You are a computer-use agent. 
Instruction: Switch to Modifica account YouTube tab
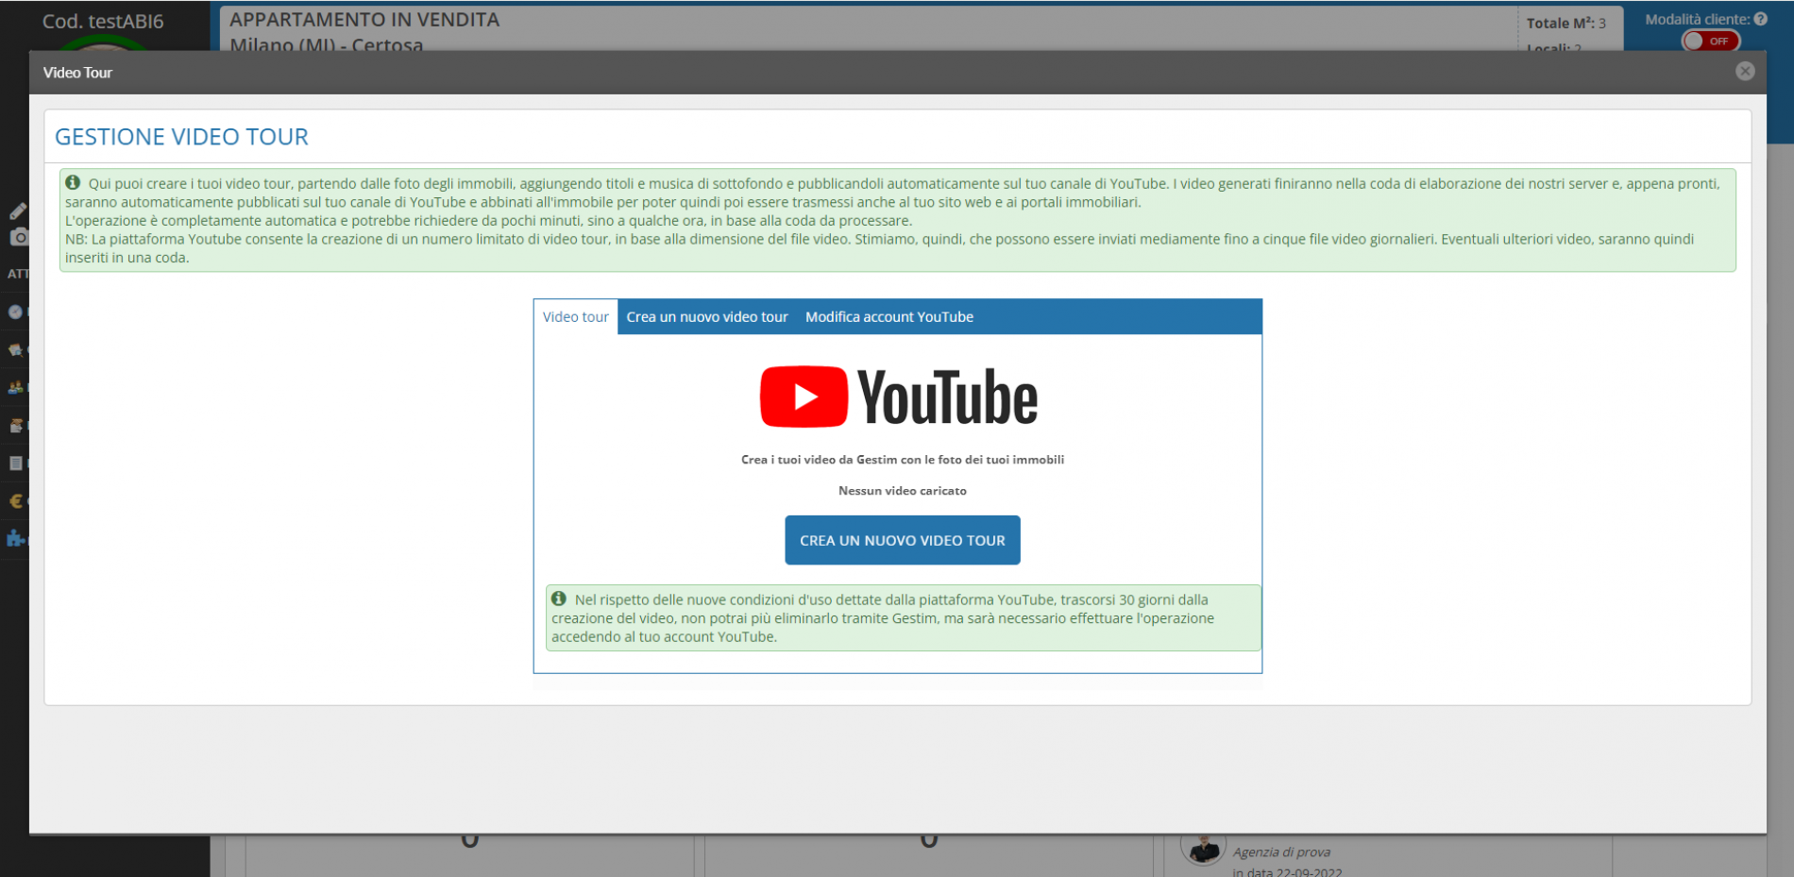pos(889,317)
